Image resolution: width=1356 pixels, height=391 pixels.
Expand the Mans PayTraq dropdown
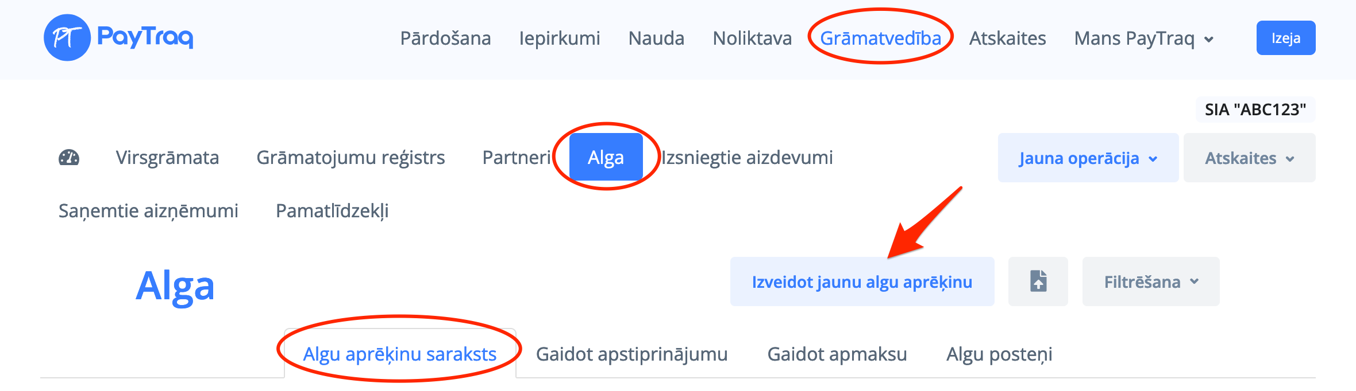(x=1143, y=38)
